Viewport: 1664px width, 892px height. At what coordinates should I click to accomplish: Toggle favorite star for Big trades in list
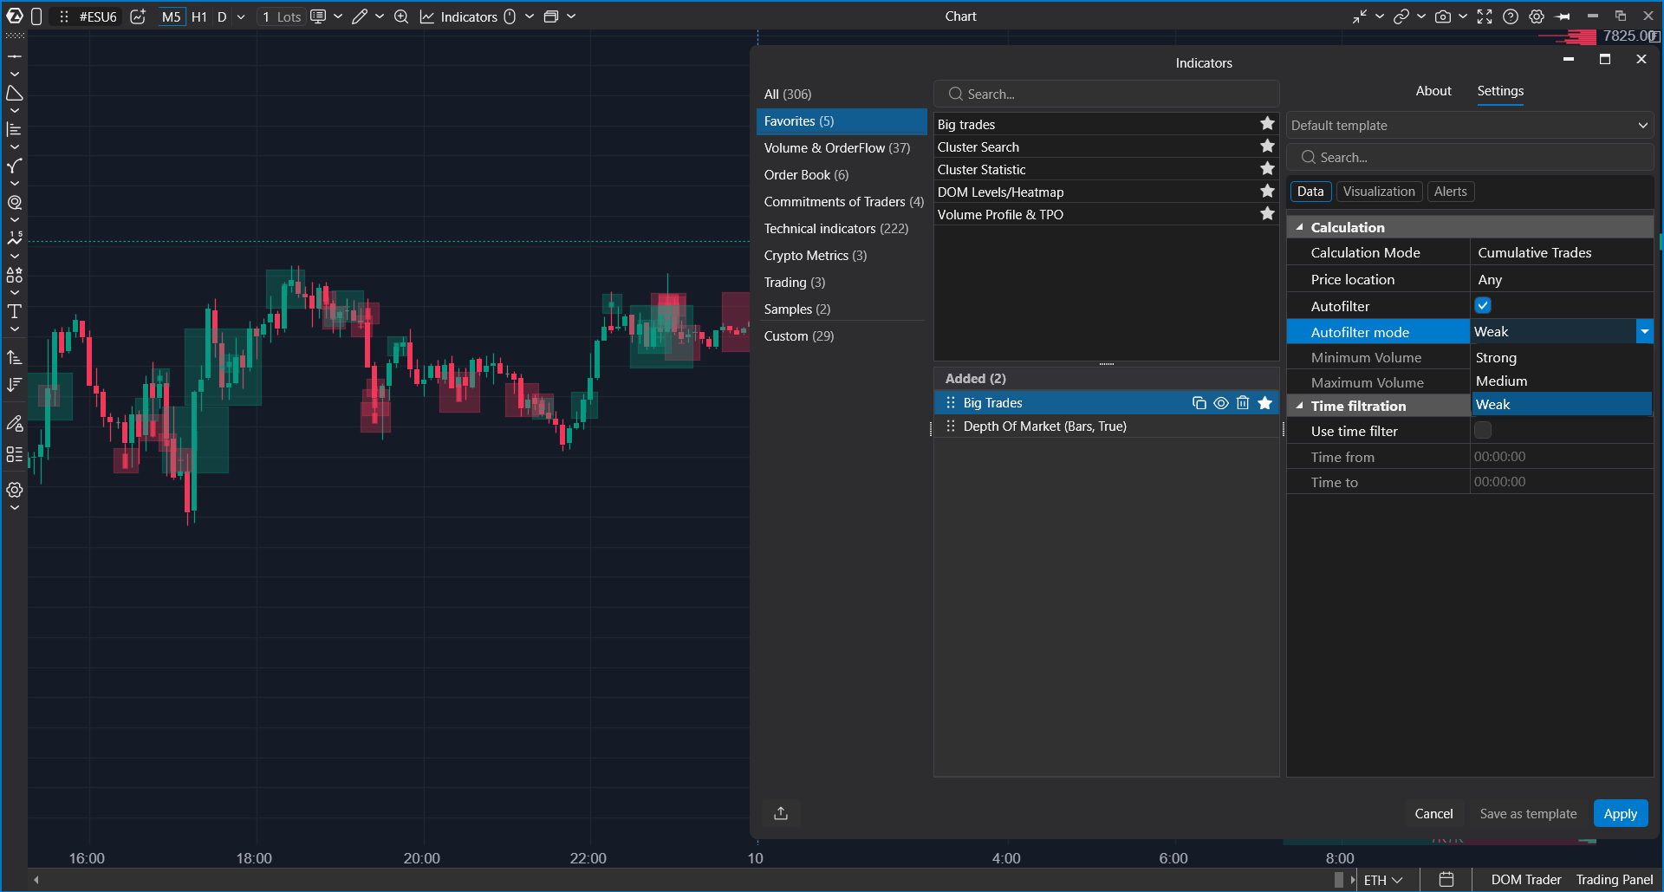1267,124
